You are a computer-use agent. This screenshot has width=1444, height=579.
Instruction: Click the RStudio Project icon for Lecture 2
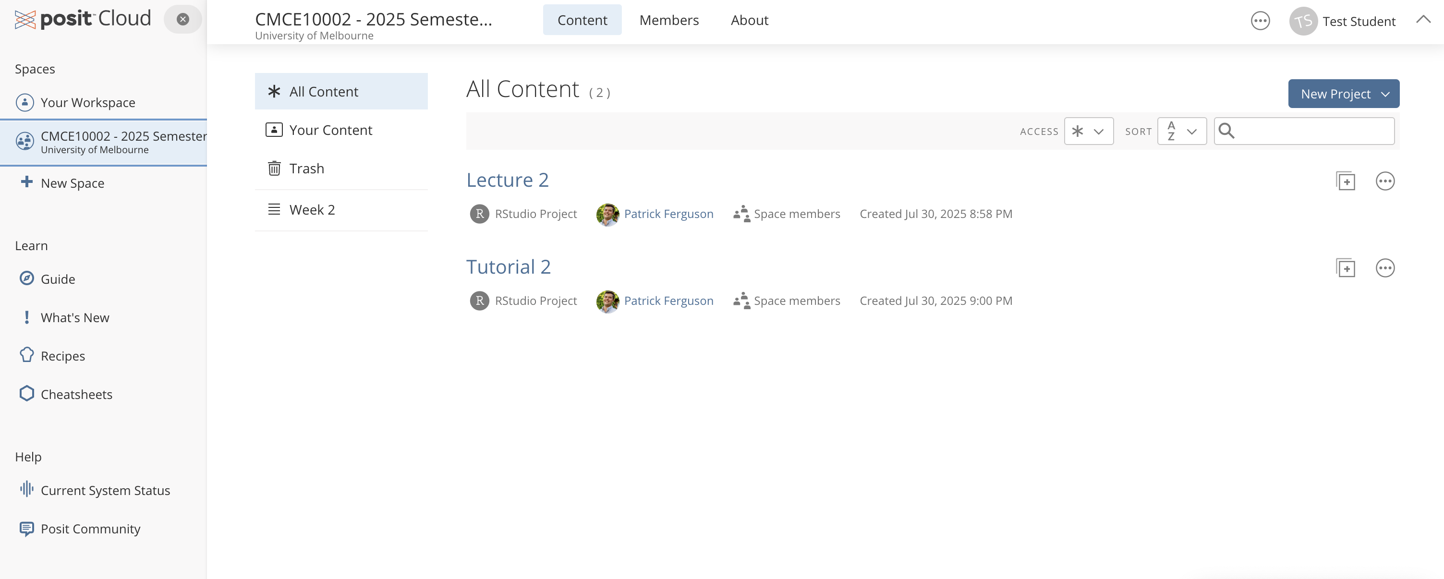[x=479, y=214]
